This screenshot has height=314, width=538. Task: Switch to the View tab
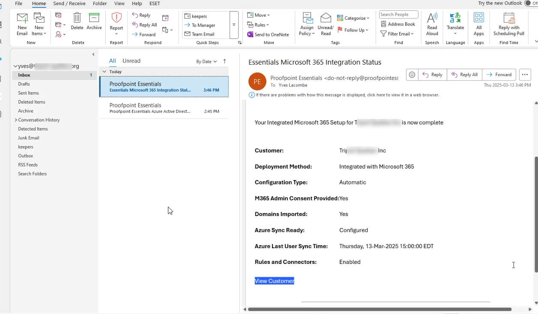(x=120, y=3)
